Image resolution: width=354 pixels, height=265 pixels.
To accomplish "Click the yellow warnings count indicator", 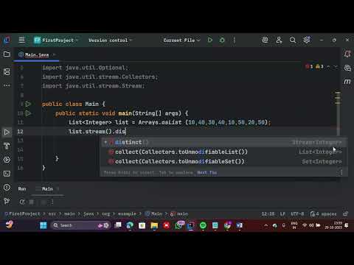I will point(319,66).
